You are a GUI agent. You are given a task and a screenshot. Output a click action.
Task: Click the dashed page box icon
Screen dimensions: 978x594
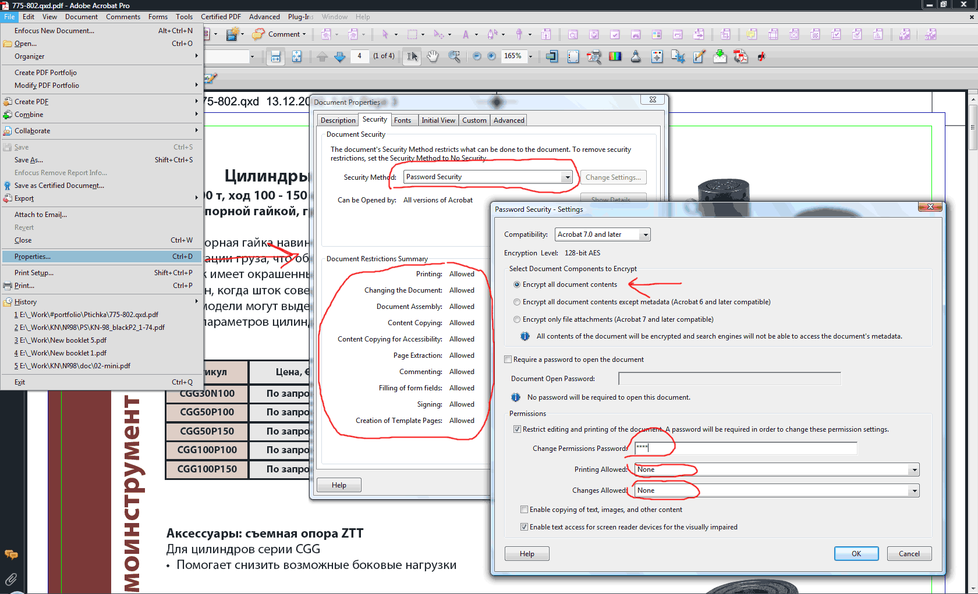(573, 56)
